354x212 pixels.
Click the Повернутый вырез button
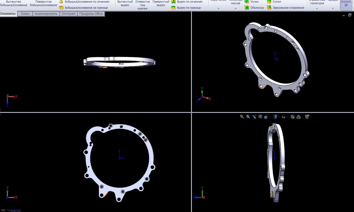tap(161, 3)
